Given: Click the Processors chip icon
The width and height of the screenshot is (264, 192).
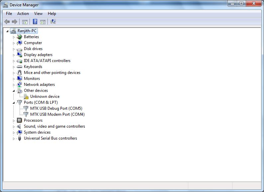Looking at the screenshot, I should click(x=20, y=120).
